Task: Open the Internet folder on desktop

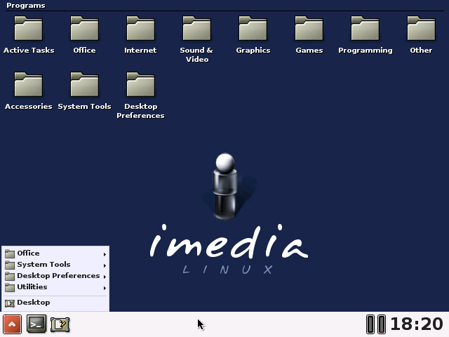Action: (140, 29)
